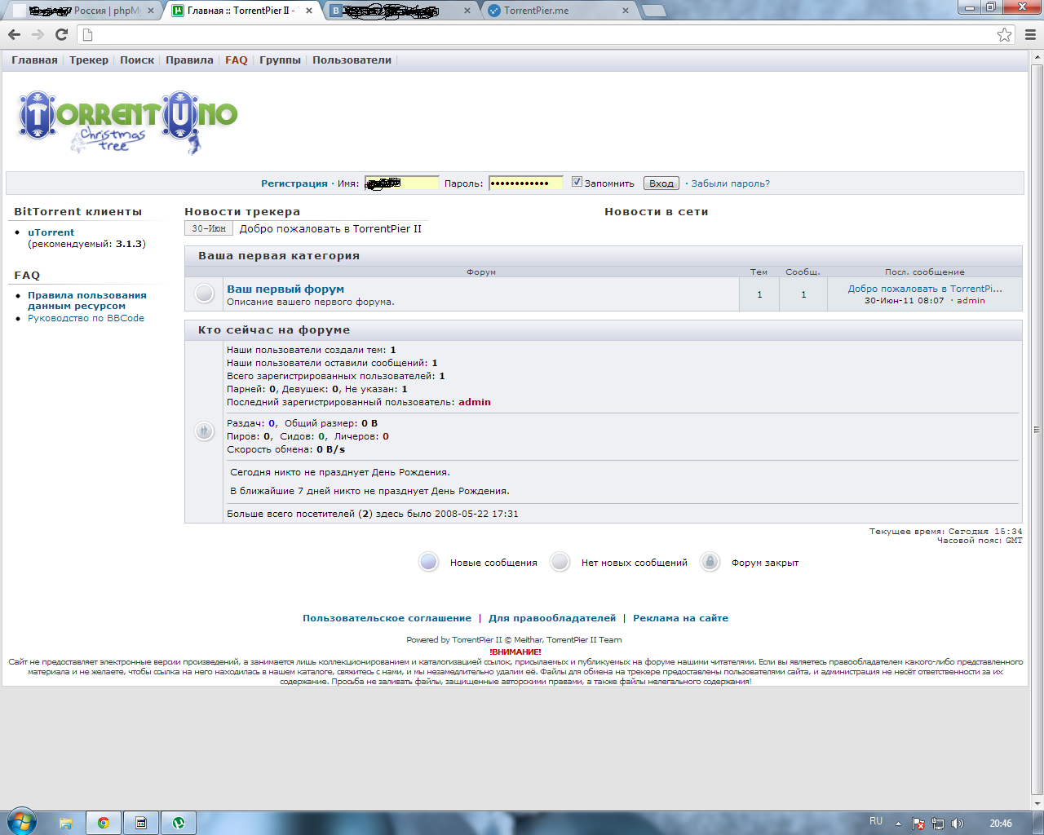The image size is (1044, 835).
Task: Open Windows Start orb
Action: 22,821
